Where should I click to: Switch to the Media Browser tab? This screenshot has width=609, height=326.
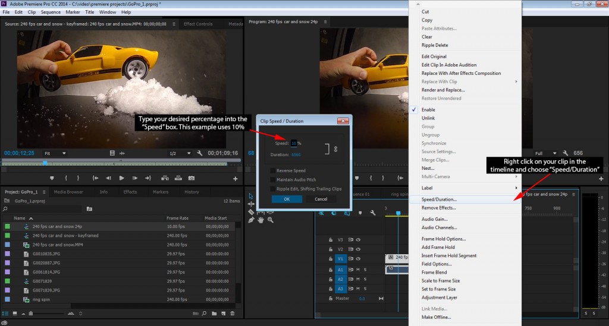tap(68, 192)
